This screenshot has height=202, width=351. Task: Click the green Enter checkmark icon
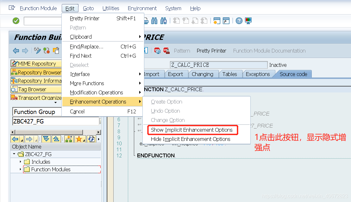pyautogui.click(x=16, y=21)
